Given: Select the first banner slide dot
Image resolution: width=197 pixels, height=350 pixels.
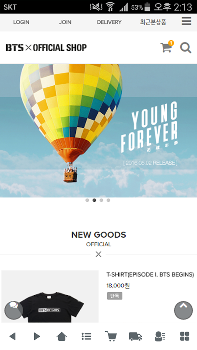Looking at the screenshot, I should [x=87, y=200].
